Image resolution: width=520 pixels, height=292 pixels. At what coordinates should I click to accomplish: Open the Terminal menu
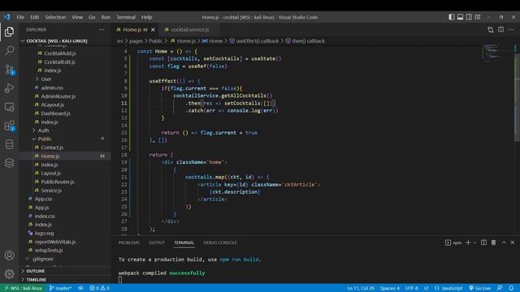[x=126, y=17]
